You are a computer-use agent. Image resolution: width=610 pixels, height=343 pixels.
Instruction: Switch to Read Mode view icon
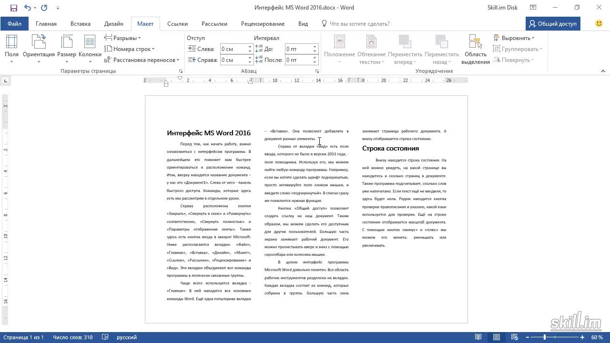point(478,337)
